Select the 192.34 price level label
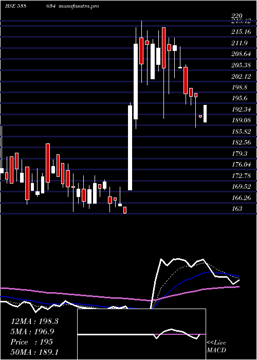This screenshot has height=360, width=257. point(241,109)
